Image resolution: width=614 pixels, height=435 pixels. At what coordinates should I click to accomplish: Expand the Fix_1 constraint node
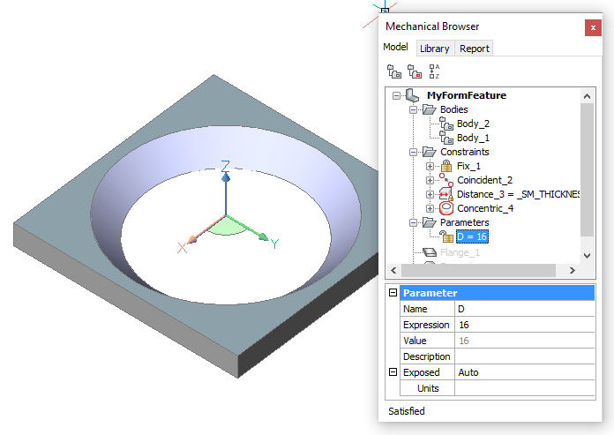point(430,166)
